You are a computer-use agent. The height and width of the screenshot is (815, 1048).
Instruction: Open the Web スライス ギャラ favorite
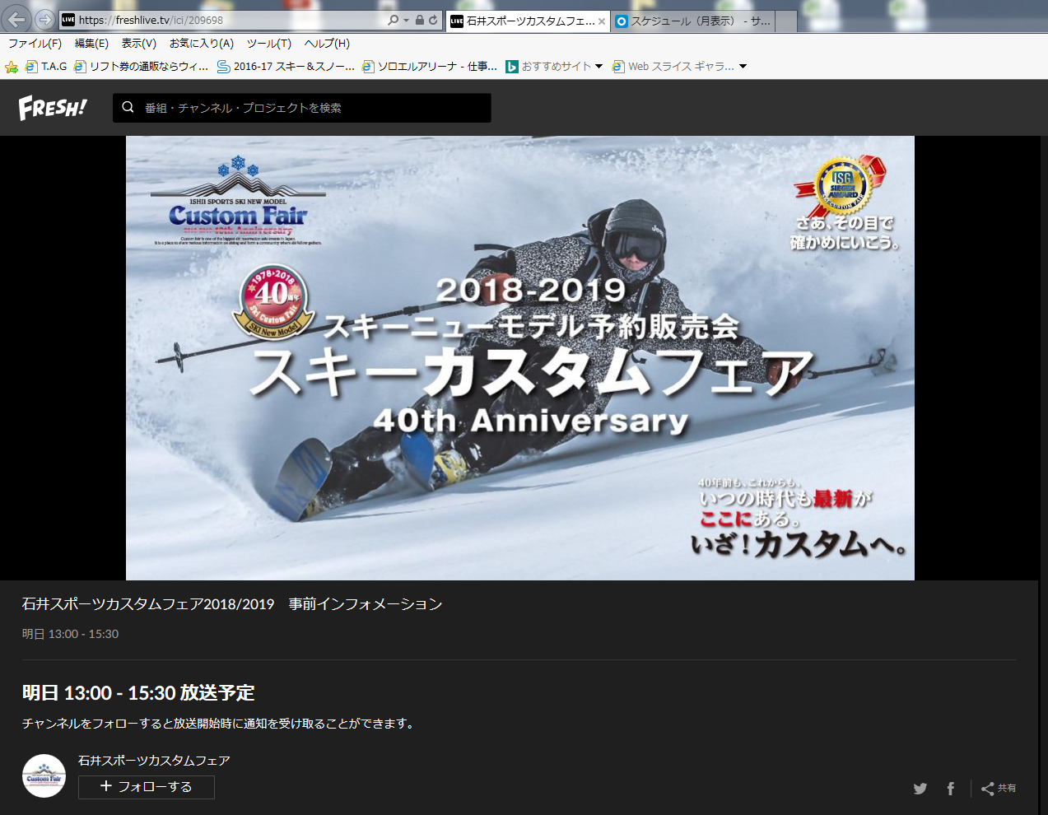pyautogui.click(x=673, y=67)
